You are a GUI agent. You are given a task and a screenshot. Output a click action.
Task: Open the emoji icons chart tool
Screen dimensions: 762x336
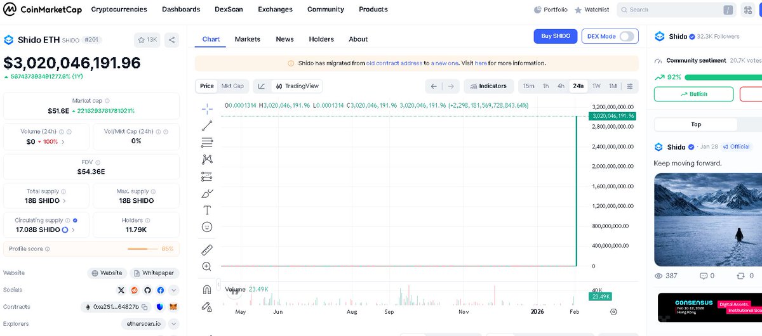(x=207, y=227)
